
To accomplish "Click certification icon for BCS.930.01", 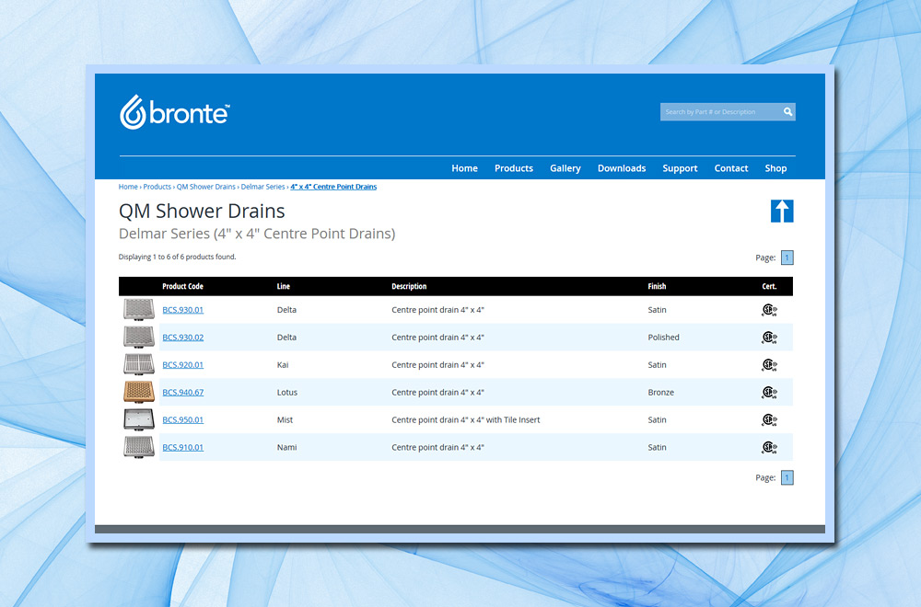I will 769,310.
